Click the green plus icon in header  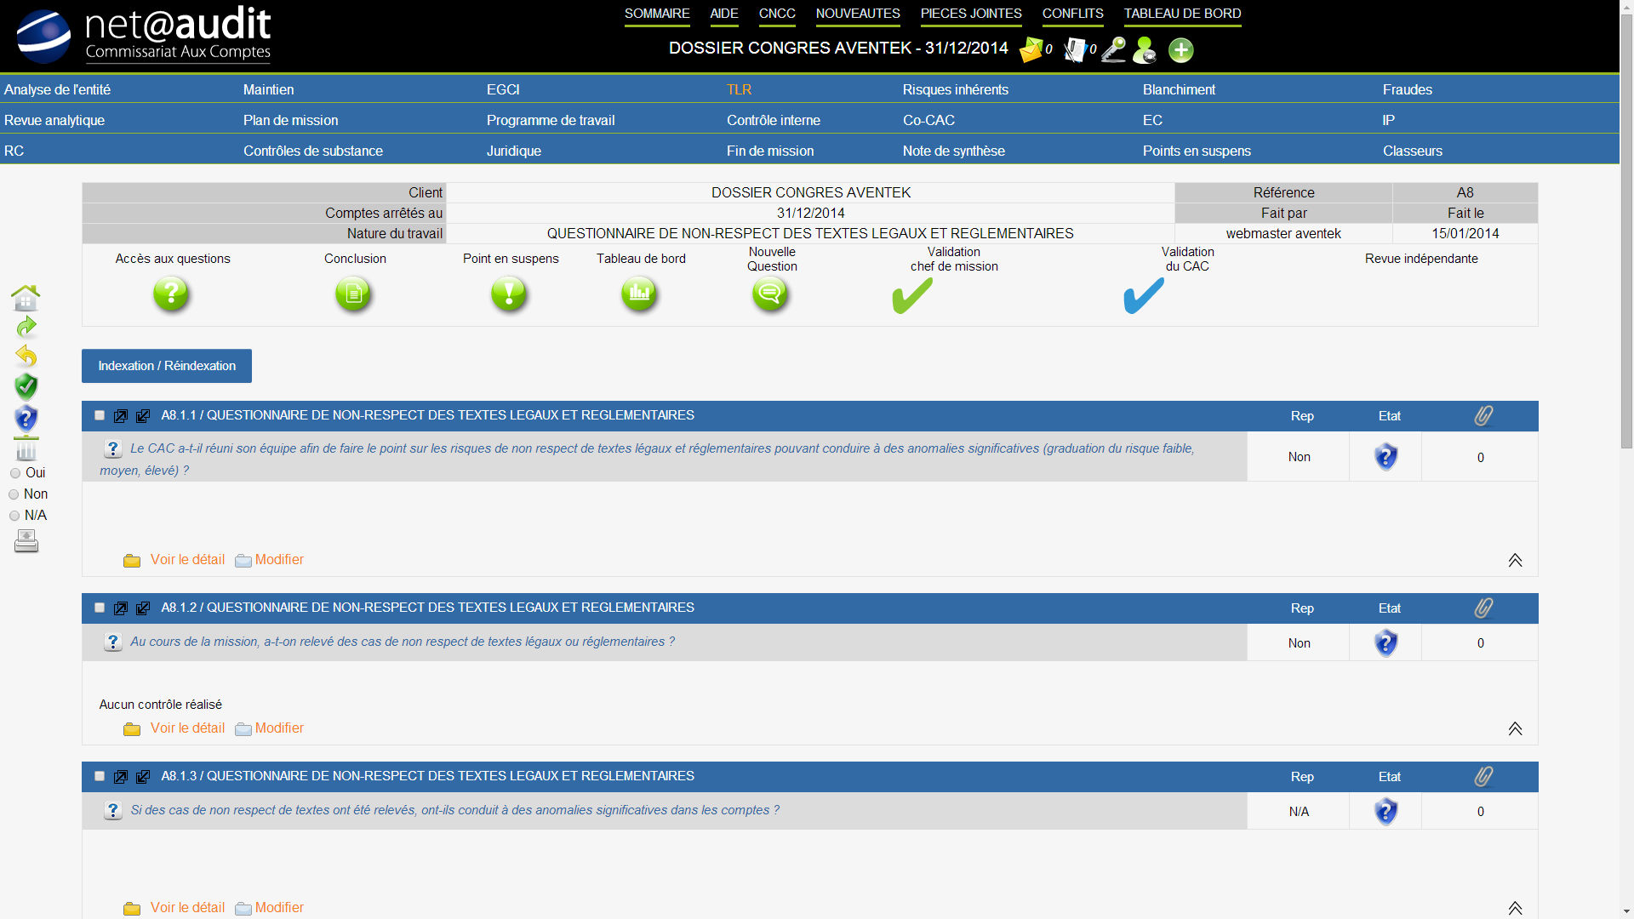(1180, 50)
